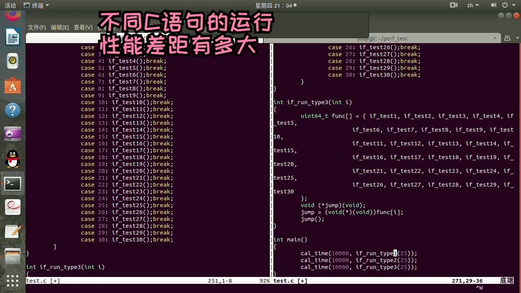Click left pane cursor position '251,1-8'

[220, 281]
